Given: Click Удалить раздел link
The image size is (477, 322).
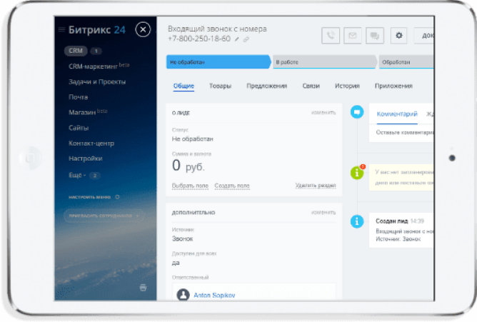Looking at the screenshot, I should (x=316, y=186).
